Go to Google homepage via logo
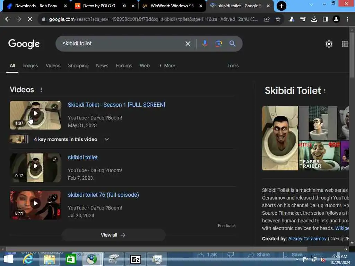355x266 pixels. tap(24, 44)
